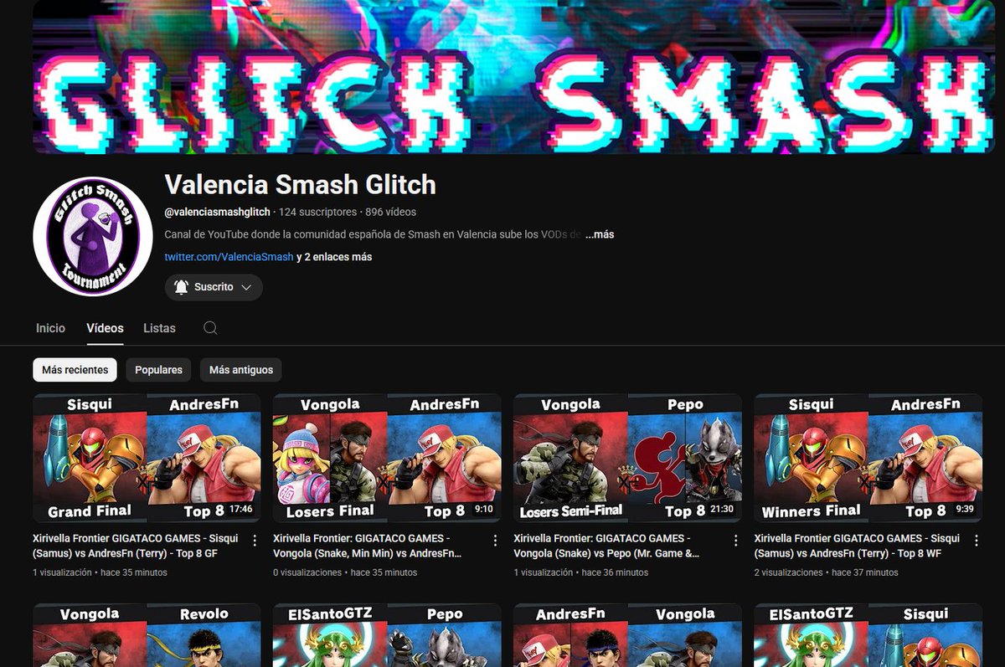This screenshot has width=1005, height=667.
Task: Open Winners Final Sisqui vs AndresFn thumbnail
Action: pyautogui.click(x=868, y=459)
